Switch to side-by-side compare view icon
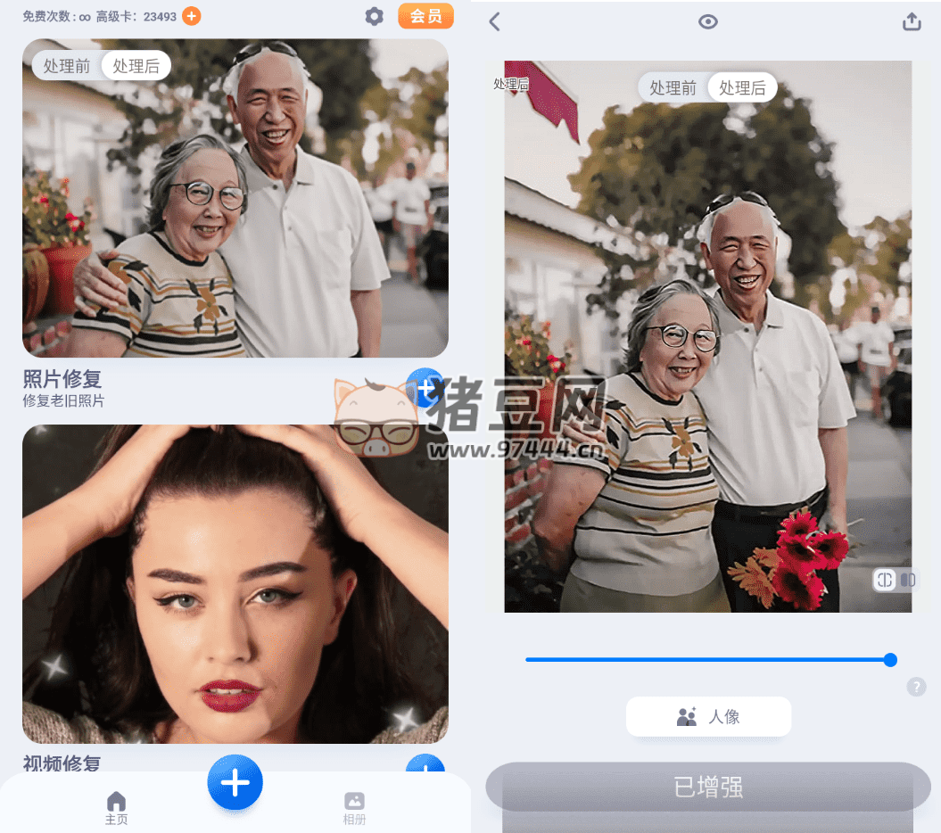Image resolution: width=941 pixels, height=833 pixels. pos(908,581)
